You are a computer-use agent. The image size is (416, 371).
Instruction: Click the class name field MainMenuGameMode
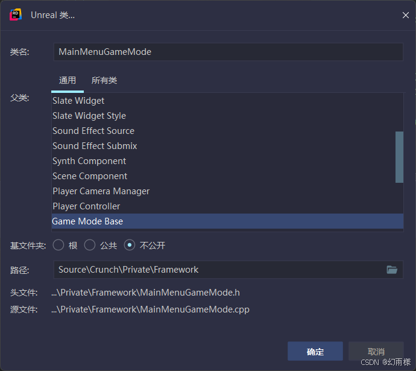(x=228, y=52)
